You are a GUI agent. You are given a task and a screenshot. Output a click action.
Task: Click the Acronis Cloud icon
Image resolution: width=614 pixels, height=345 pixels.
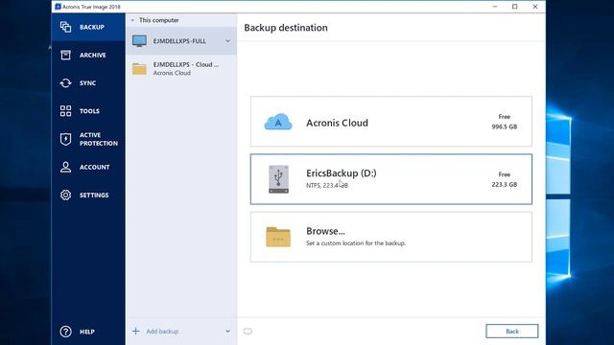pos(278,122)
